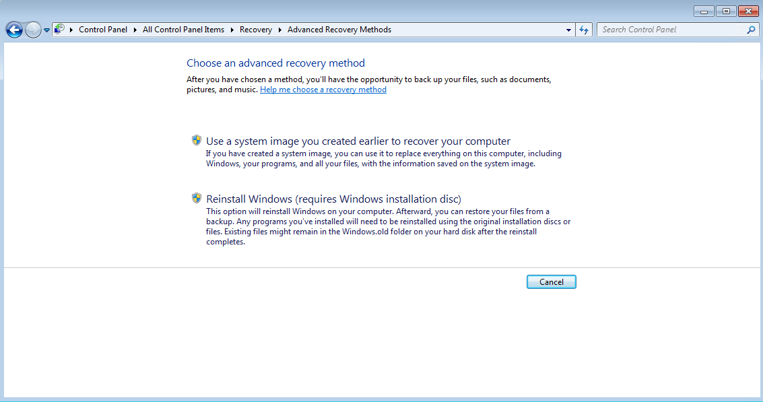The width and height of the screenshot is (763, 402).
Task: Go to All Control Panel Items breadcrumb
Action: click(183, 30)
